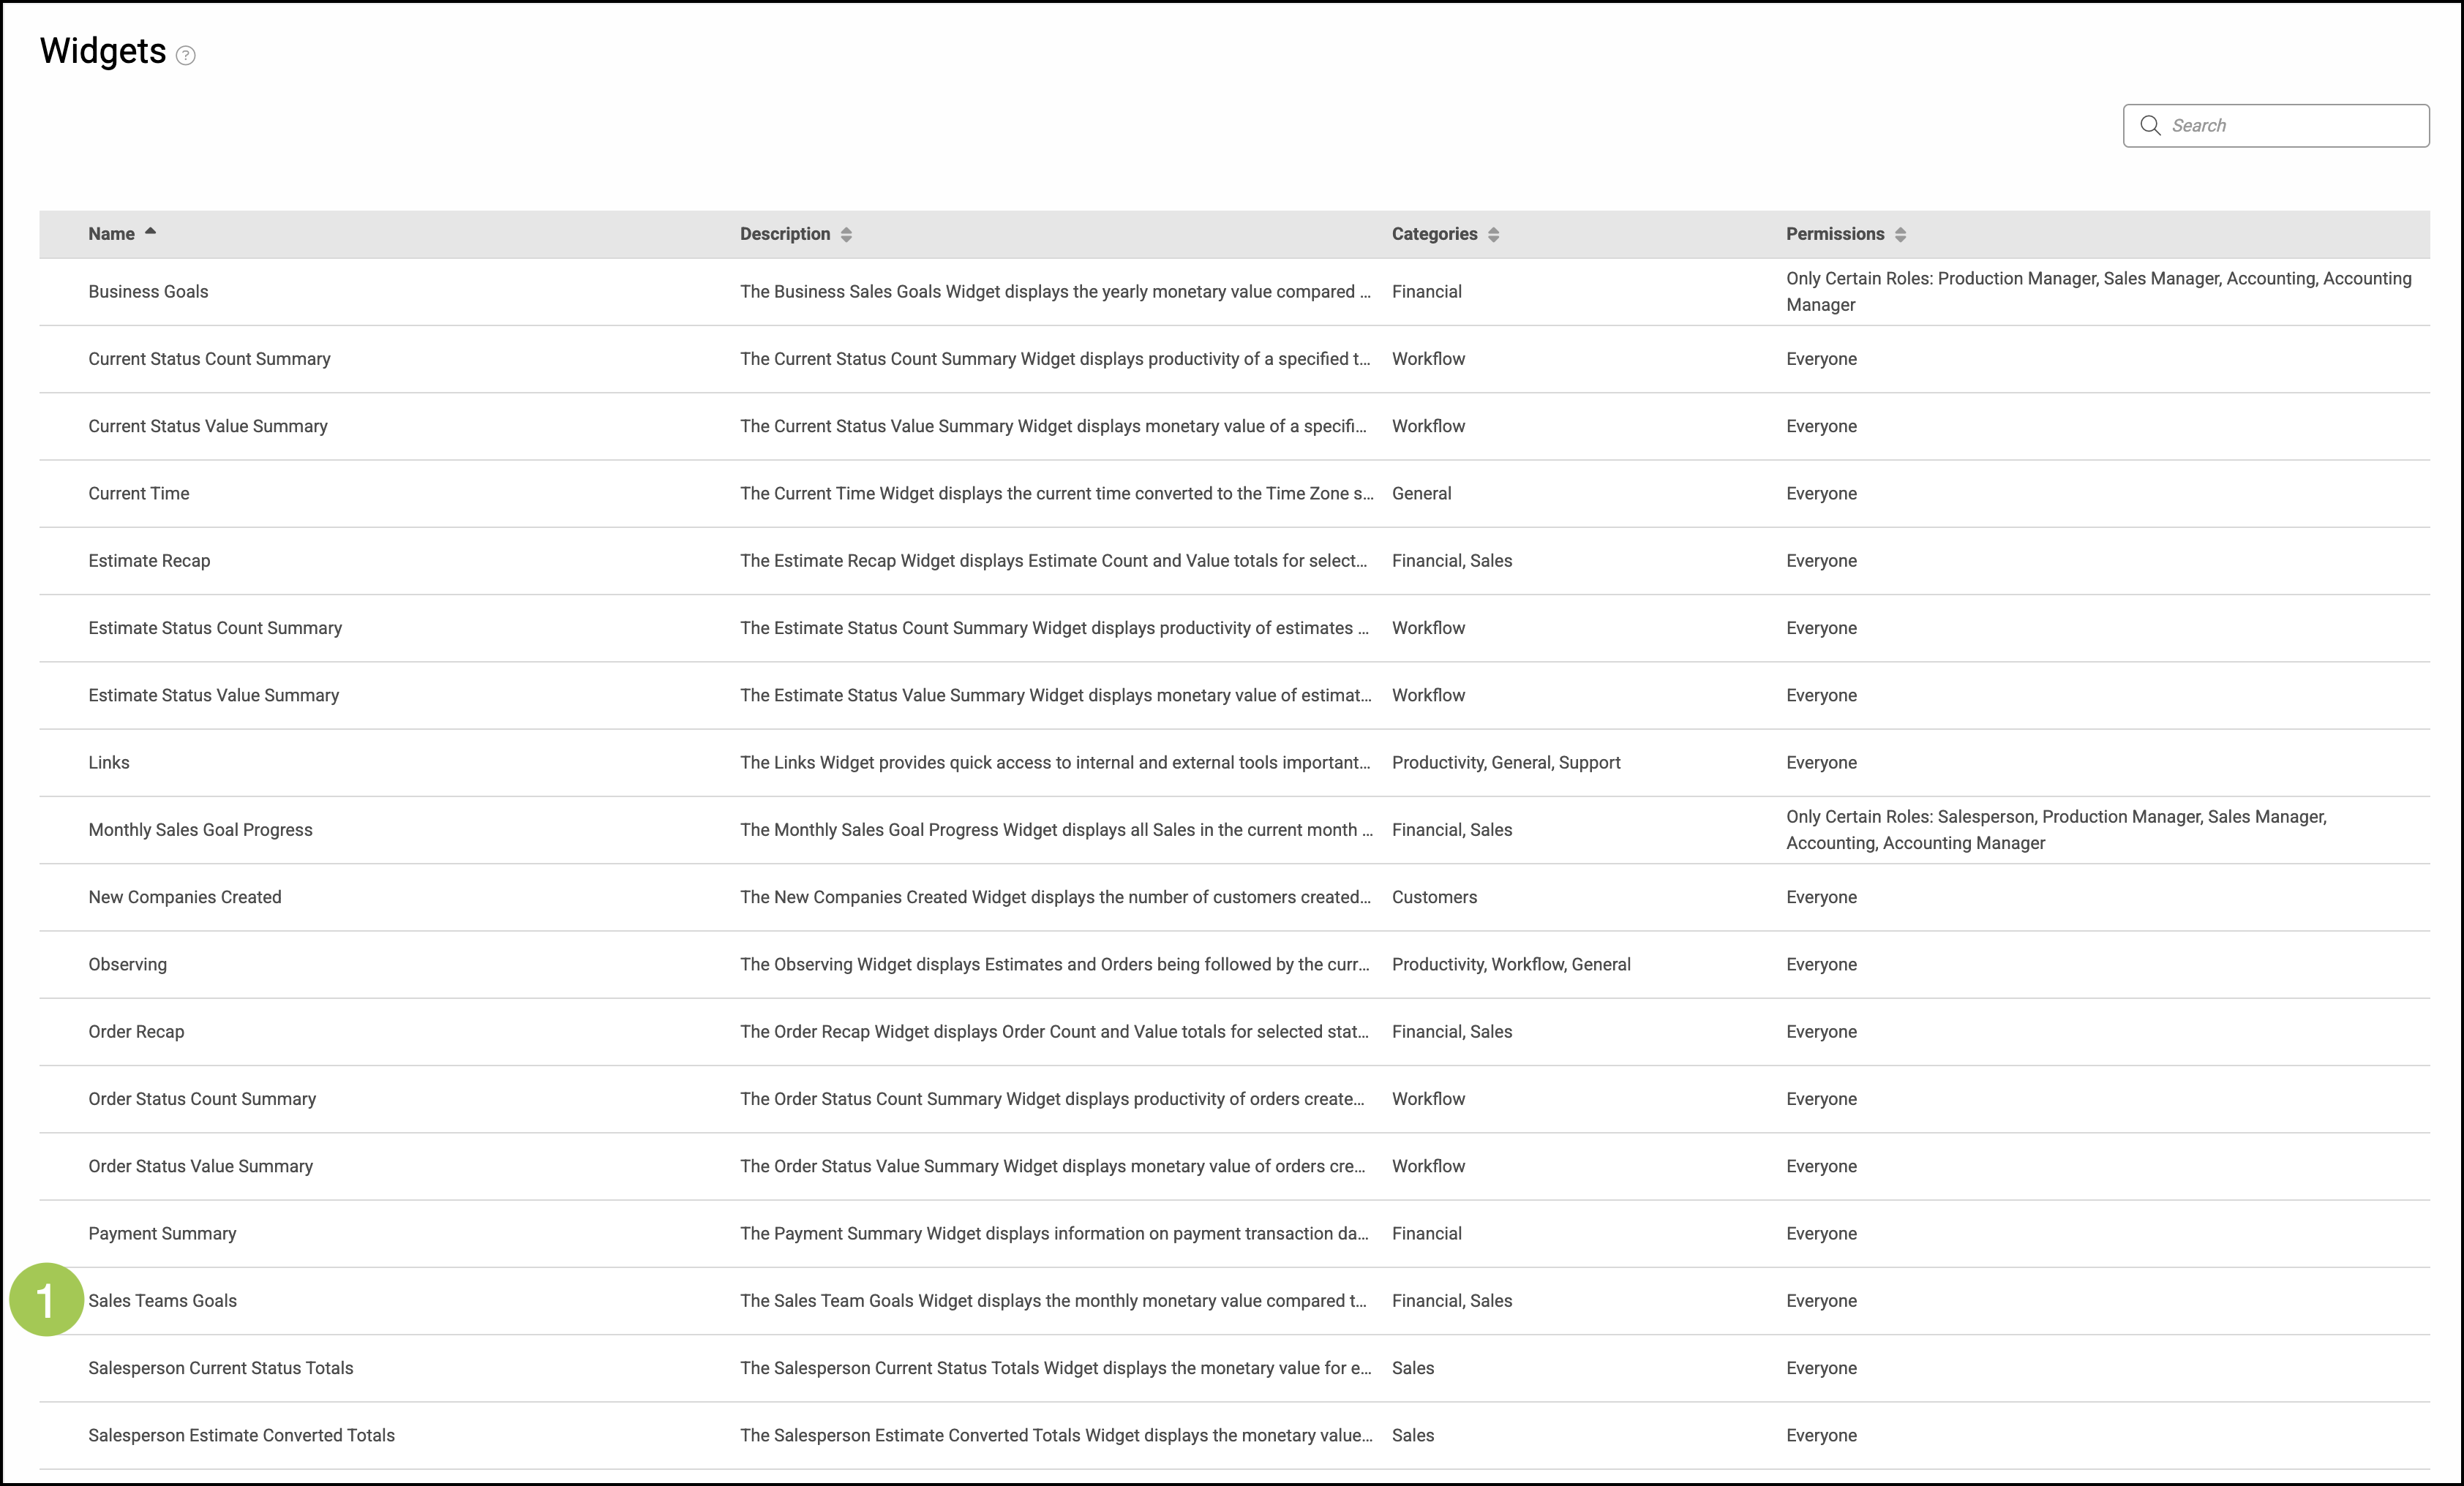The height and width of the screenshot is (1486, 2464).
Task: Click the Categories column sort arrows
Action: tap(1493, 234)
